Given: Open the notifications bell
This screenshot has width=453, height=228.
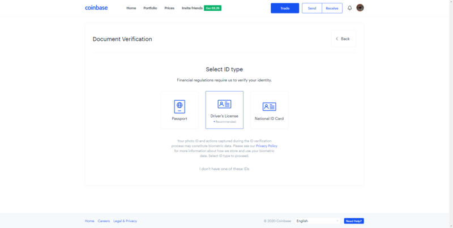Looking at the screenshot, I should pyautogui.click(x=349, y=8).
